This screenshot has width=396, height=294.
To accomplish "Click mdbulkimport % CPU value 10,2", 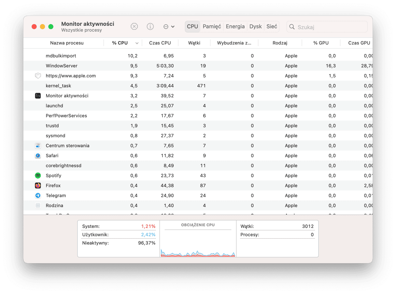I will pyautogui.click(x=133, y=56).
